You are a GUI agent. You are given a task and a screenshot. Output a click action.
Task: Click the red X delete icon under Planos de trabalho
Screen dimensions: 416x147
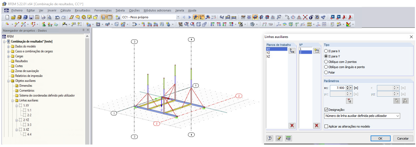[x=292, y=125]
